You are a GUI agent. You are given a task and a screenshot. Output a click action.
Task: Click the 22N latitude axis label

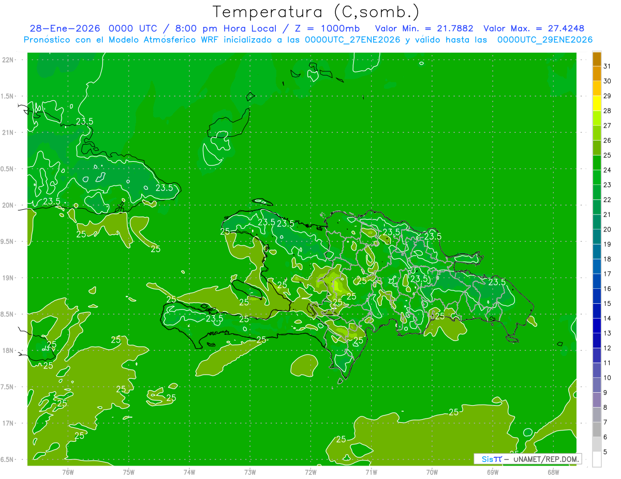pyautogui.click(x=8, y=60)
